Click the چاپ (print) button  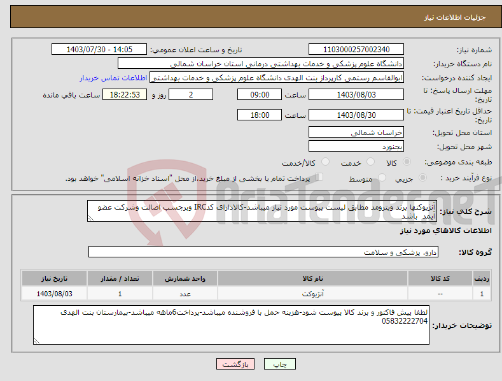[x=279, y=364]
